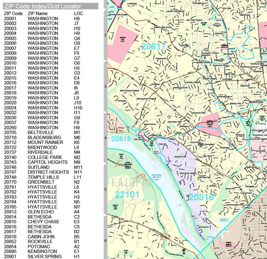Select the ZIP Code column heading

[x=13, y=14]
